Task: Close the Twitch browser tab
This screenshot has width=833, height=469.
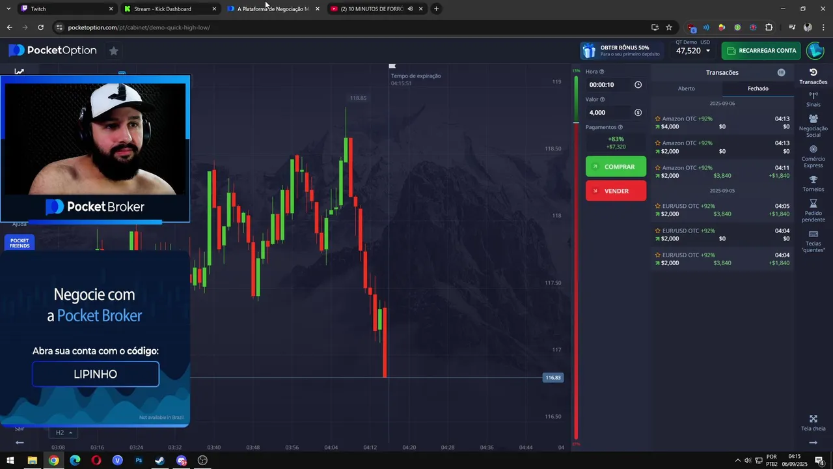Action: 111,9
